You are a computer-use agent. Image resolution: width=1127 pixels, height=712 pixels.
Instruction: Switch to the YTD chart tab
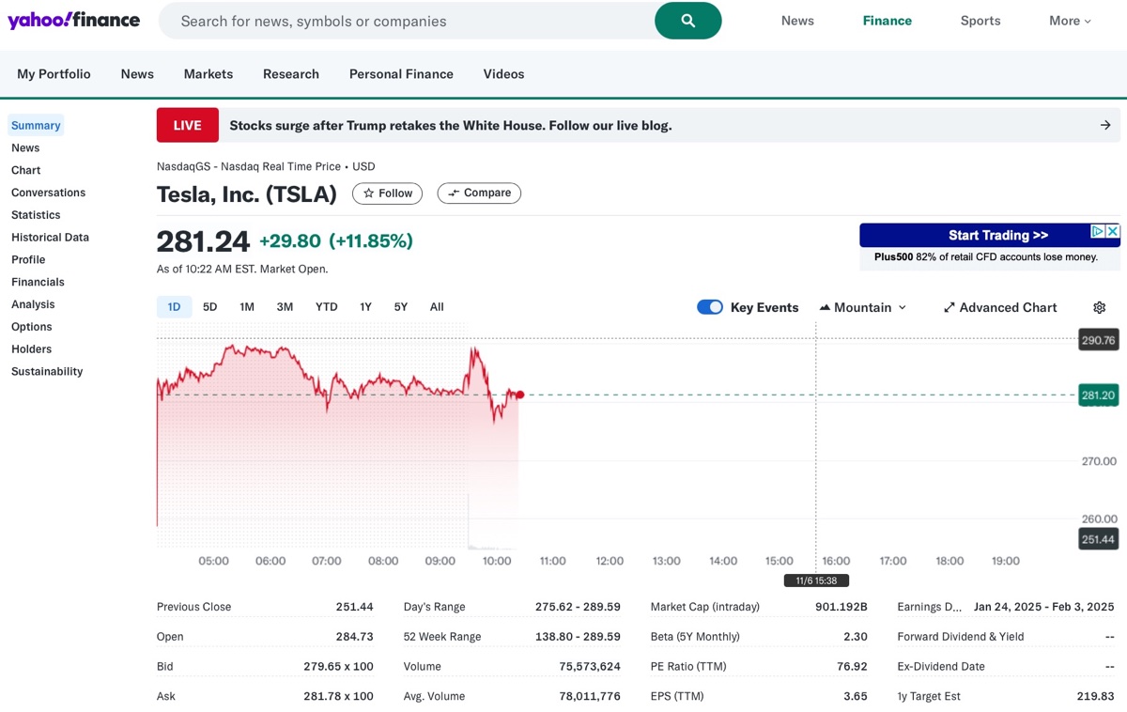click(x=326, y=306)
